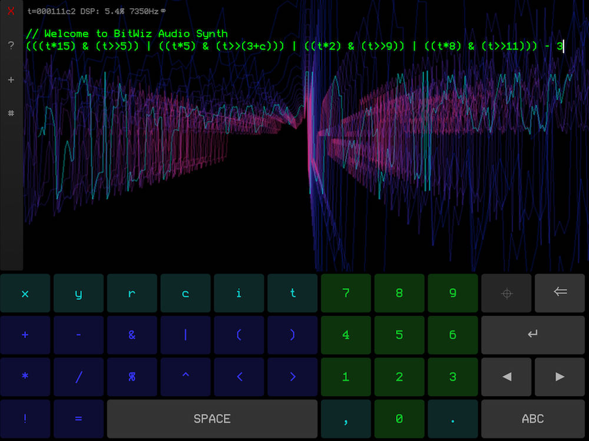Tap the number 5 key
This screenshot has height=441, width=589.
(x=399, y=335)
